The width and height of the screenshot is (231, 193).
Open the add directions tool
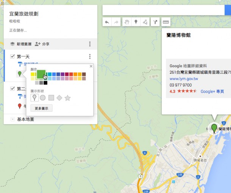tap(155, 22)
